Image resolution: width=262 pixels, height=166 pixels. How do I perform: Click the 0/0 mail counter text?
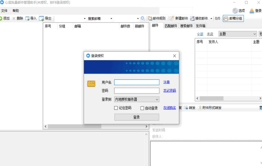217,18
